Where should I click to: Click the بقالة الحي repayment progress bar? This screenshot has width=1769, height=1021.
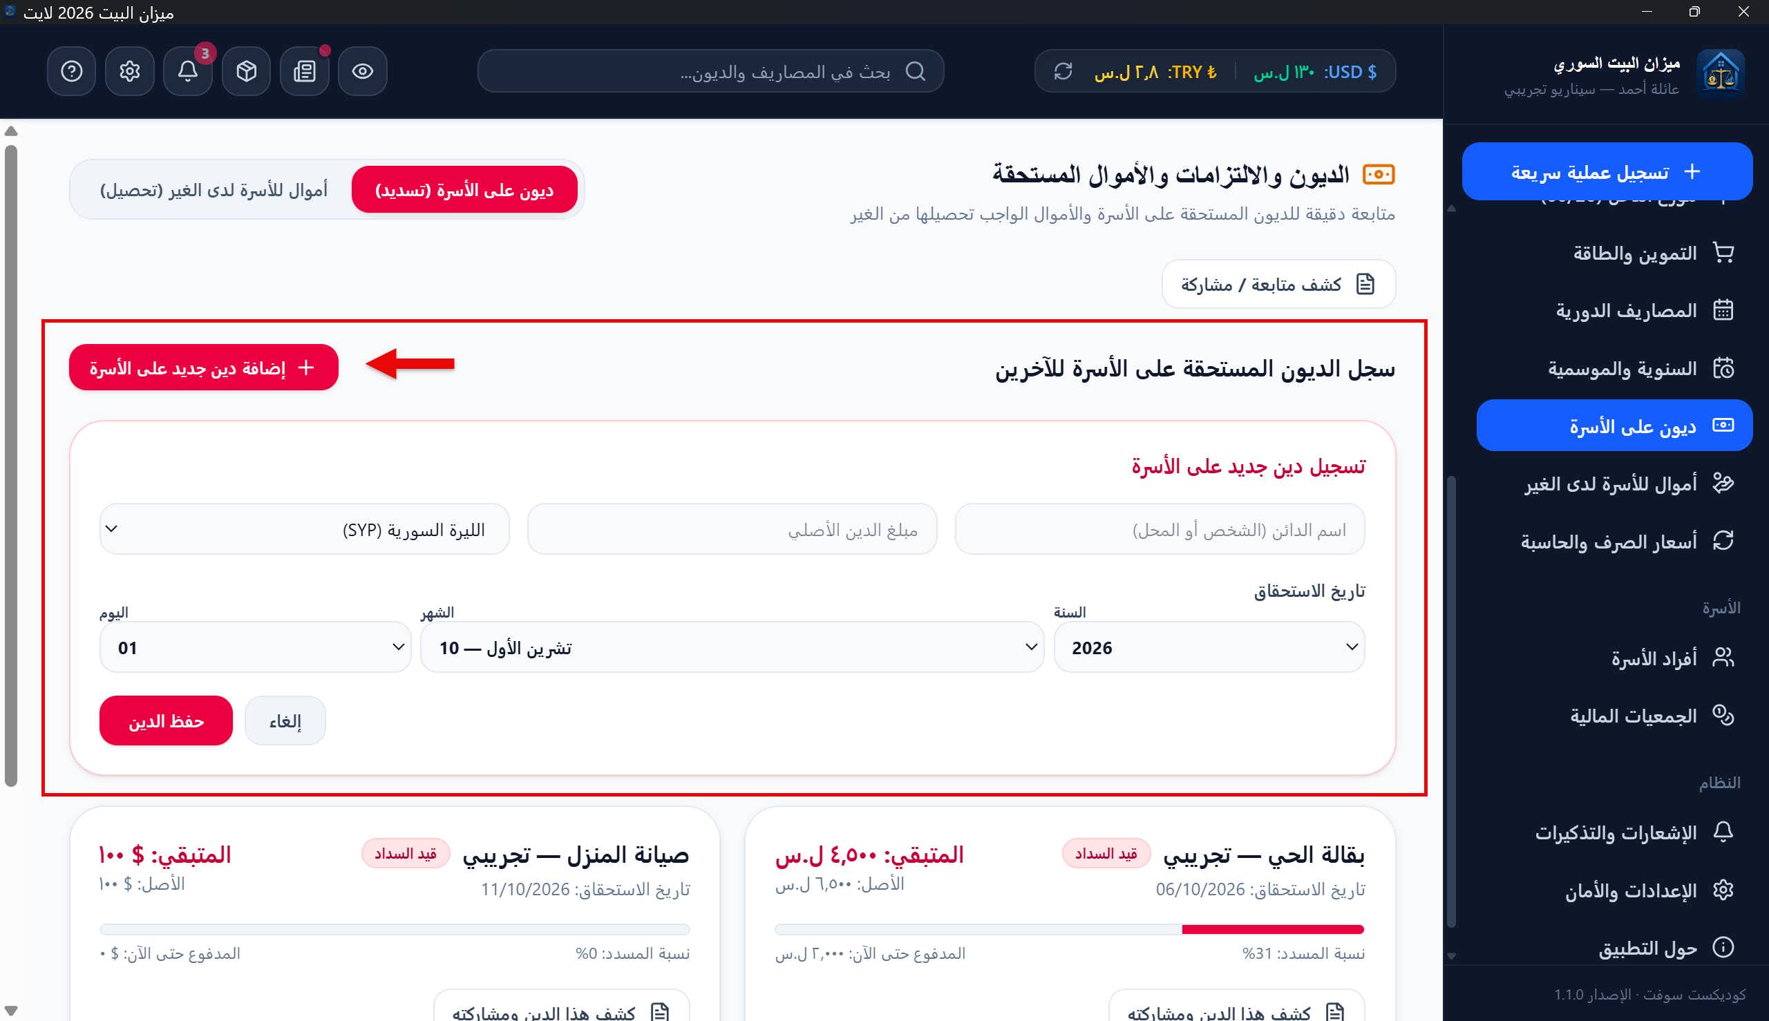[1070, 929]
